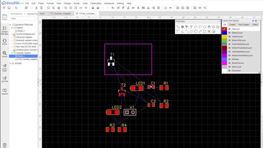Open the Fabrication menu
The image size is (263, 148).
tap(96, 3)
